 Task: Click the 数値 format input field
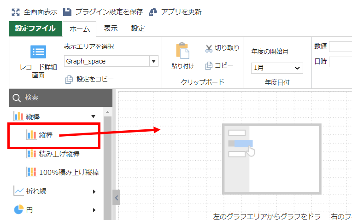pyautogui.click(x=340, y=46)
